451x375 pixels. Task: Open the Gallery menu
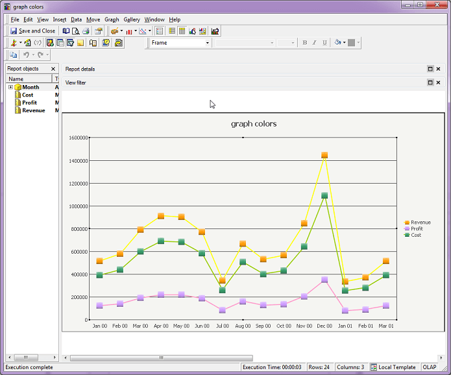(x=132, y=19)
